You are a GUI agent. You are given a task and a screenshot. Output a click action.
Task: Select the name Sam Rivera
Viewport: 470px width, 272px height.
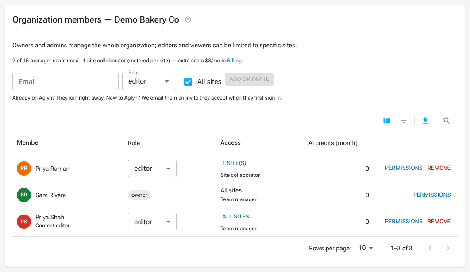[x=50, y=195]
